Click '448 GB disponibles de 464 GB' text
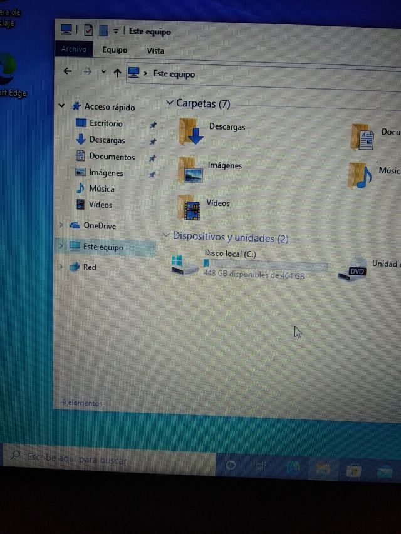Screen dimensions: 401x534 254,274
